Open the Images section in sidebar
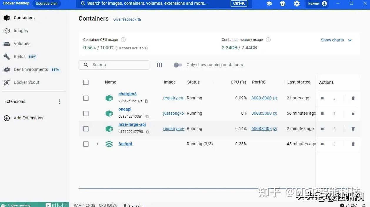This screenshot has height=207, width=370. tap(21, 31)
